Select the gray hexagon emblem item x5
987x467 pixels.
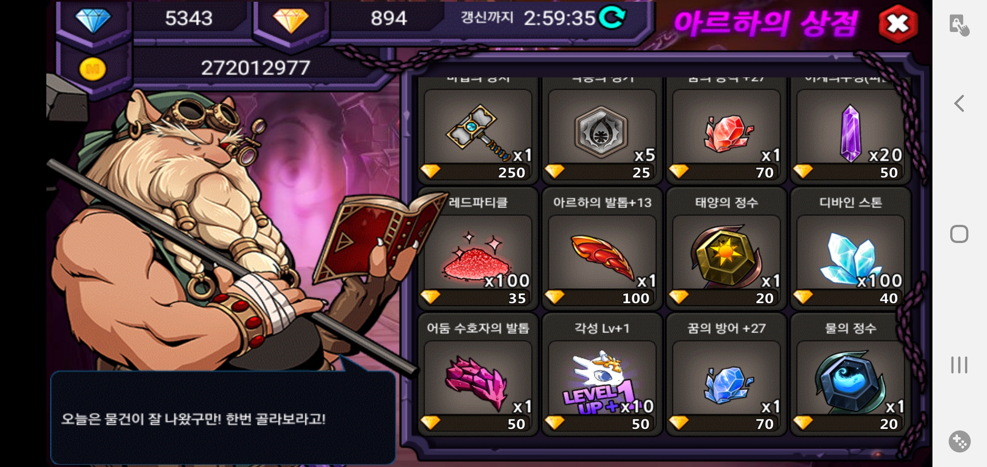(x=602, y=130)
